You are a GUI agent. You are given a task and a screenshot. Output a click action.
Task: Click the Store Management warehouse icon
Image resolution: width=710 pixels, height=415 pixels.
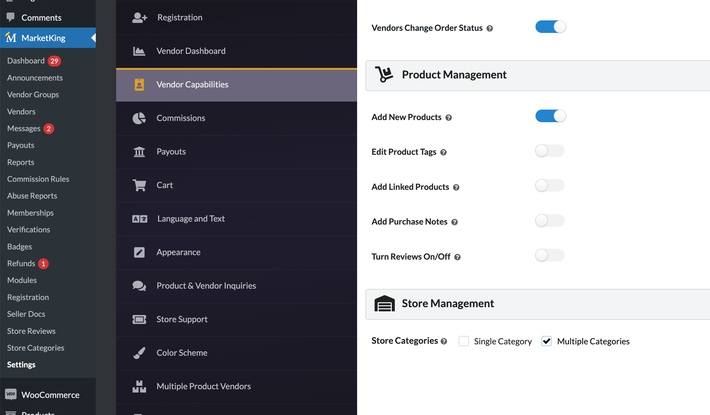[385, 303]
